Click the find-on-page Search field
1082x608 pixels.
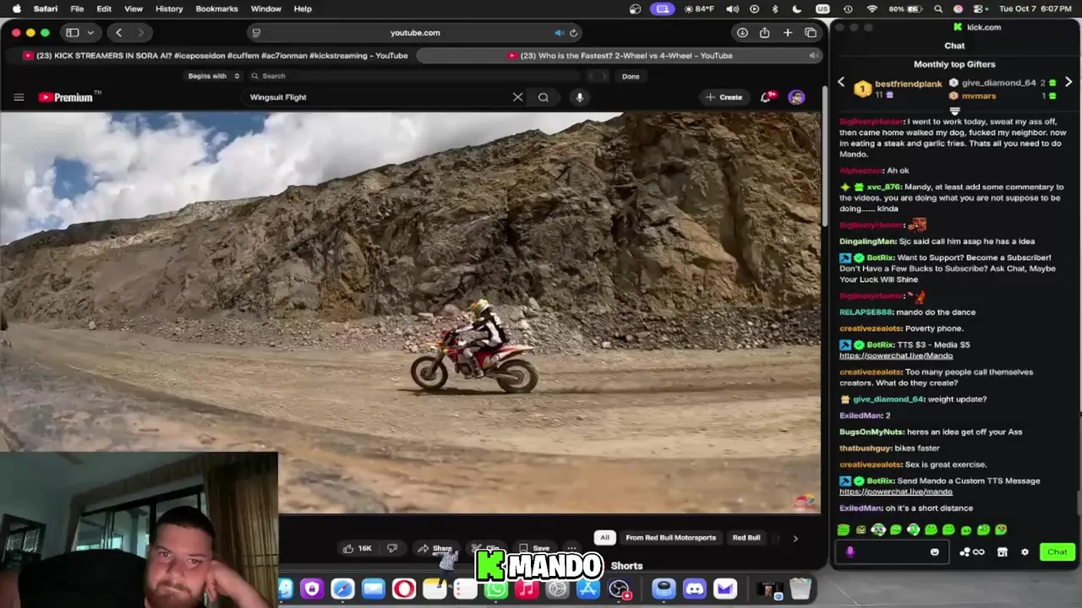pyautogui.click(x=414, y=76)
